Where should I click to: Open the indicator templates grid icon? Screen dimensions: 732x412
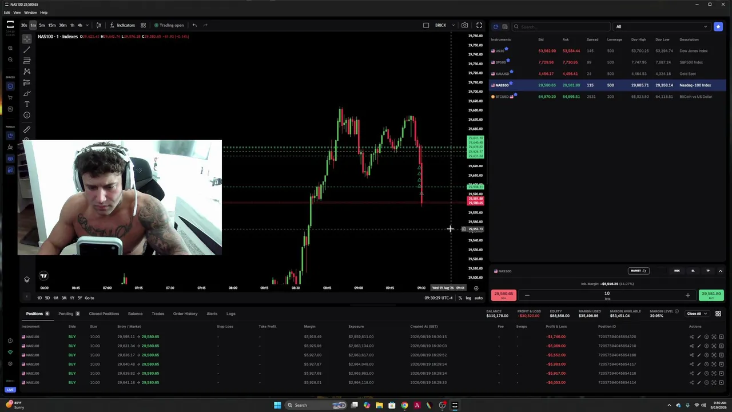[143, 25]
